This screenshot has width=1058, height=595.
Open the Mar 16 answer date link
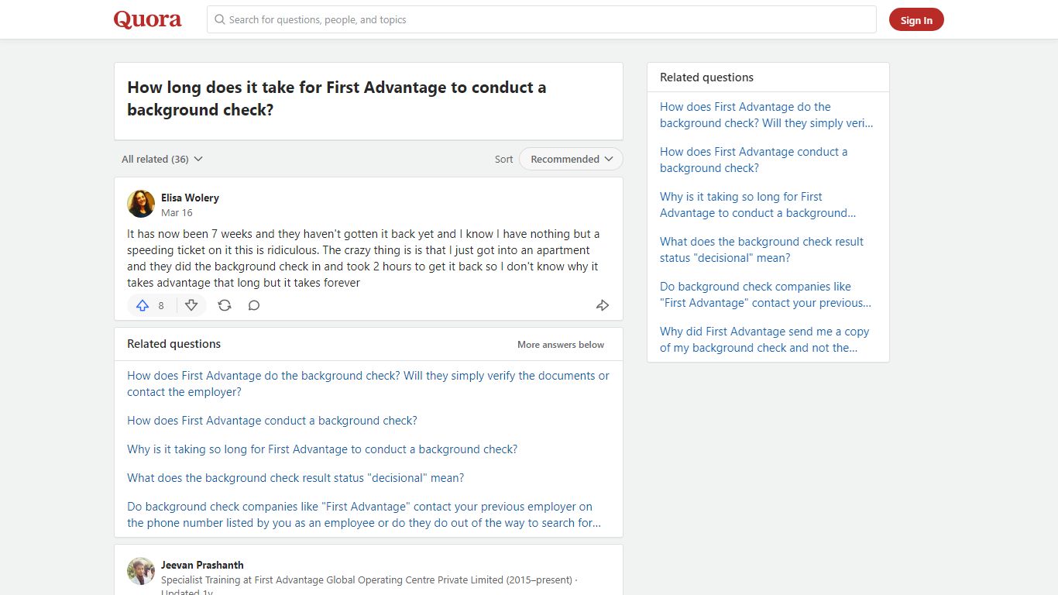point(177,212)
